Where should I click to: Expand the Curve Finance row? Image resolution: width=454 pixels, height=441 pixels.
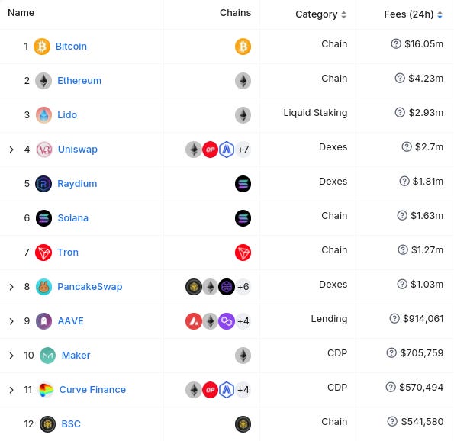11,390
